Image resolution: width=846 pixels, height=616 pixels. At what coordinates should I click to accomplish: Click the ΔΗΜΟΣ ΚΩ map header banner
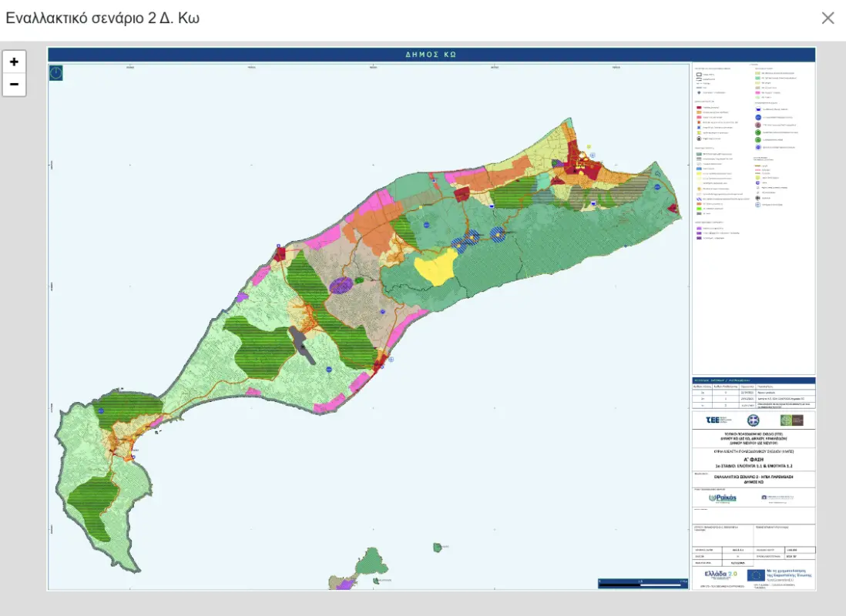[x=431, y=55]
